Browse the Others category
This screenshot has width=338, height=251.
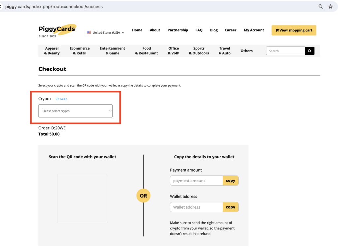tap(246, 51)
